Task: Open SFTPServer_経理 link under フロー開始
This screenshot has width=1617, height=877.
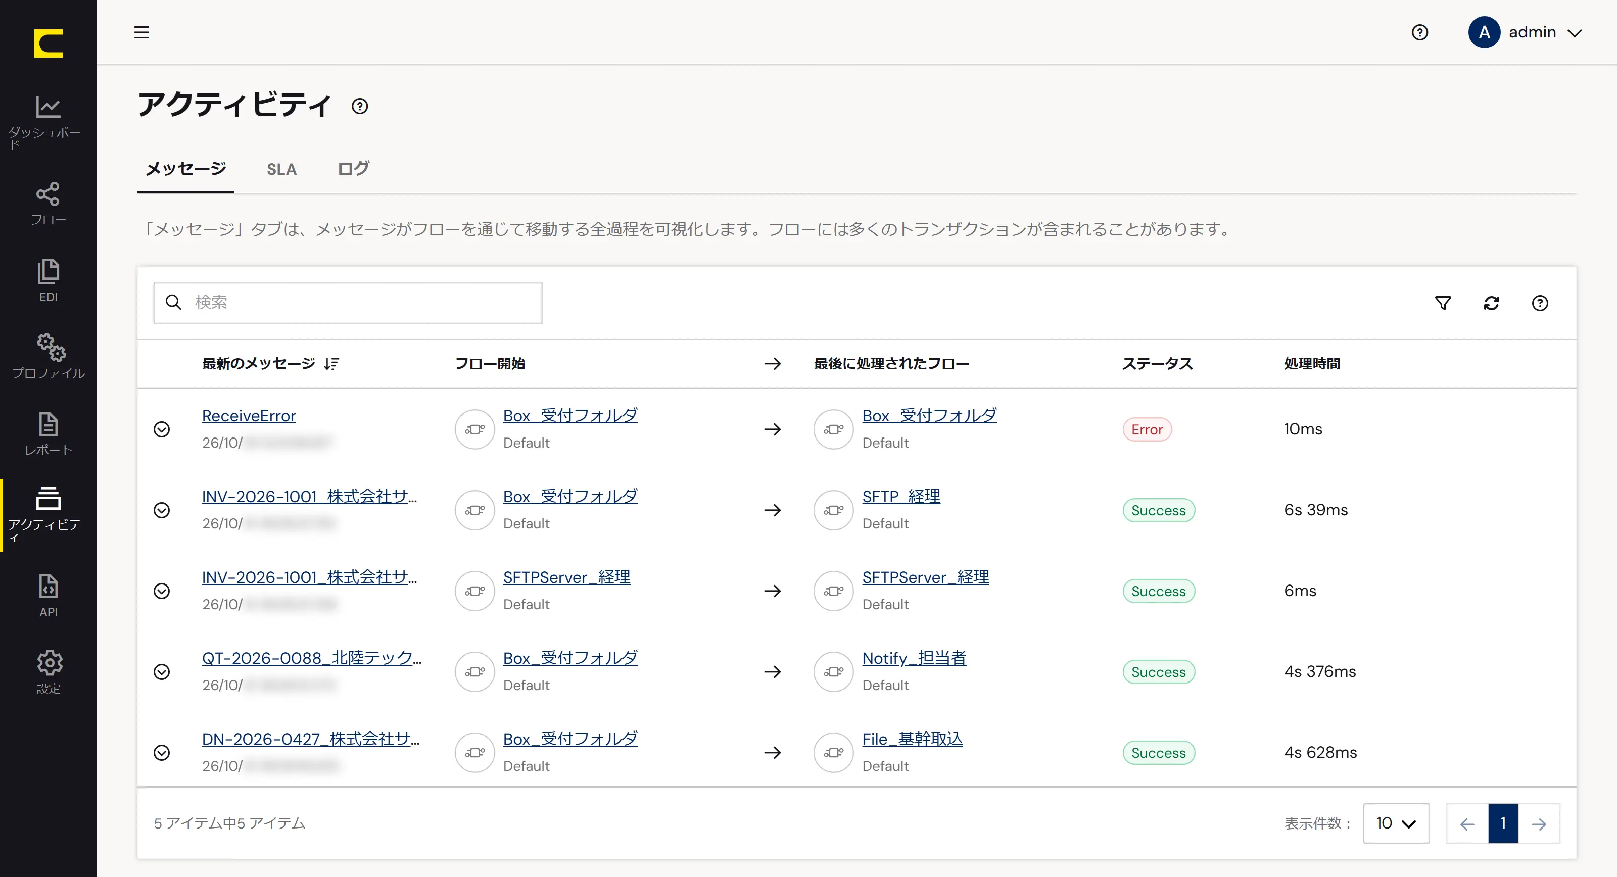Action: click(x=566, y=577)
